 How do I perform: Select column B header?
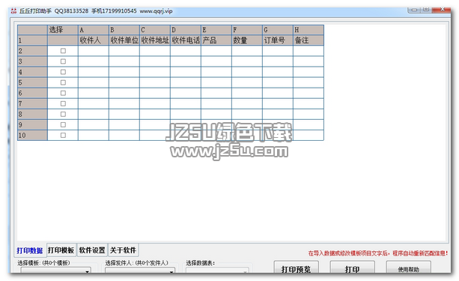pyautogui.click(x=124, y=30)
